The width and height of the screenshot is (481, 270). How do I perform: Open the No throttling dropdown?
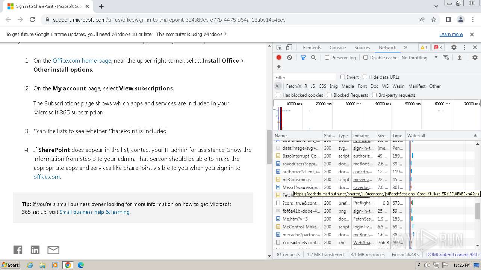(419, 57)
